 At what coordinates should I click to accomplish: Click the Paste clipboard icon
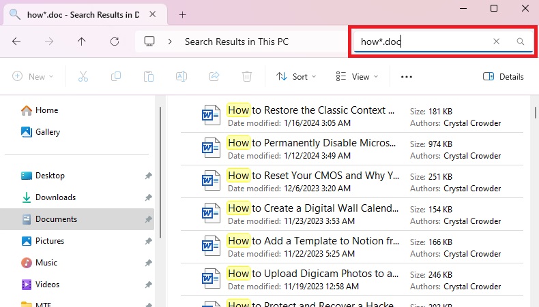click(149, 76)
